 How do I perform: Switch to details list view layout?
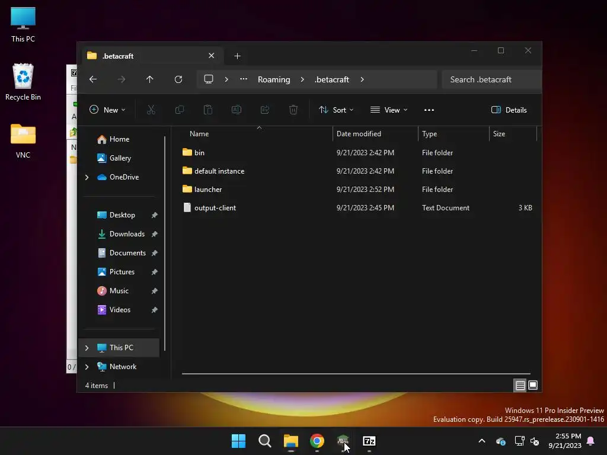pos(520,385)
